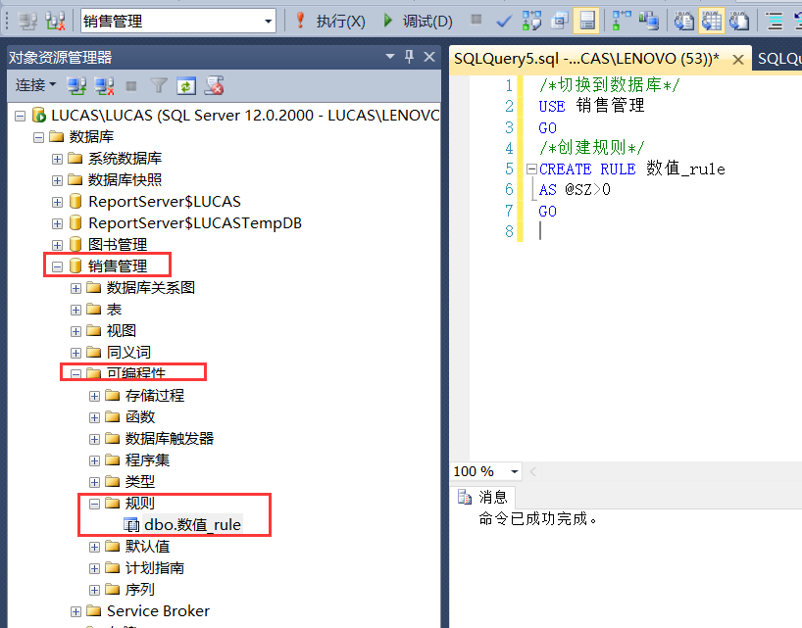The image size is (802, 628).
Task: Click the horizontal scrollbar left arrow
Action: point(532,471)
